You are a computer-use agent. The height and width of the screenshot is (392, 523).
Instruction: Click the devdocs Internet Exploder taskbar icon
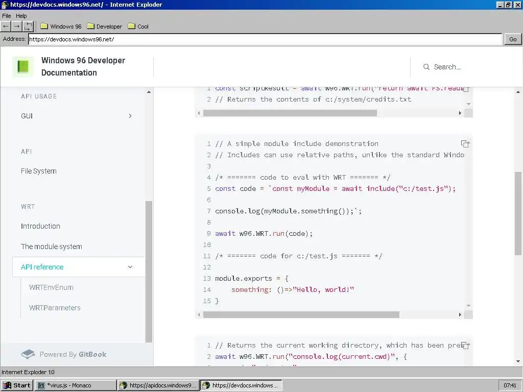(x=206, y=385)
